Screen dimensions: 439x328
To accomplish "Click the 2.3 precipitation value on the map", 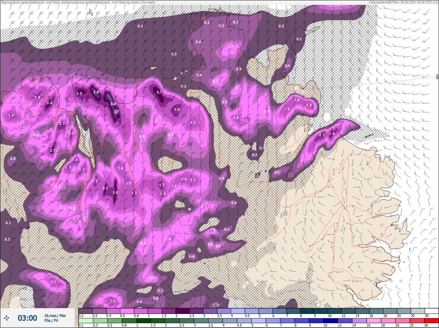I will pos(322,135).
